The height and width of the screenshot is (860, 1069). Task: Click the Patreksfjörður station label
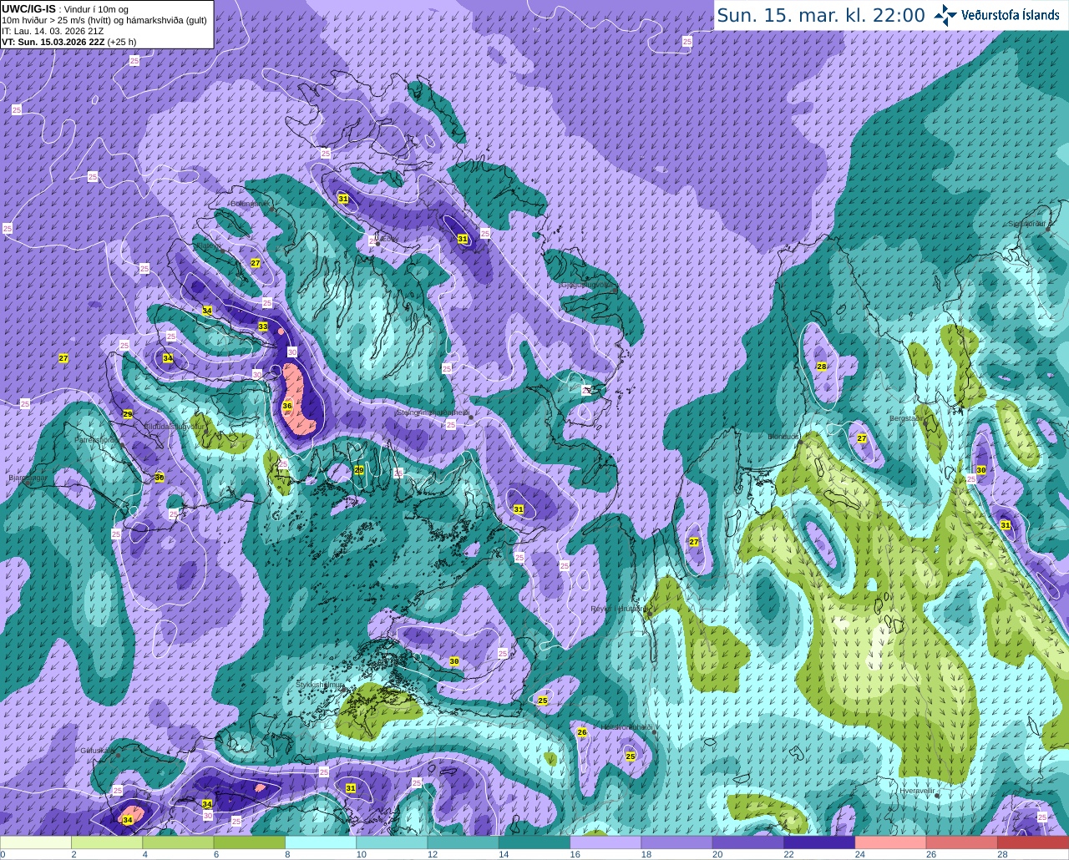point(97,439)
